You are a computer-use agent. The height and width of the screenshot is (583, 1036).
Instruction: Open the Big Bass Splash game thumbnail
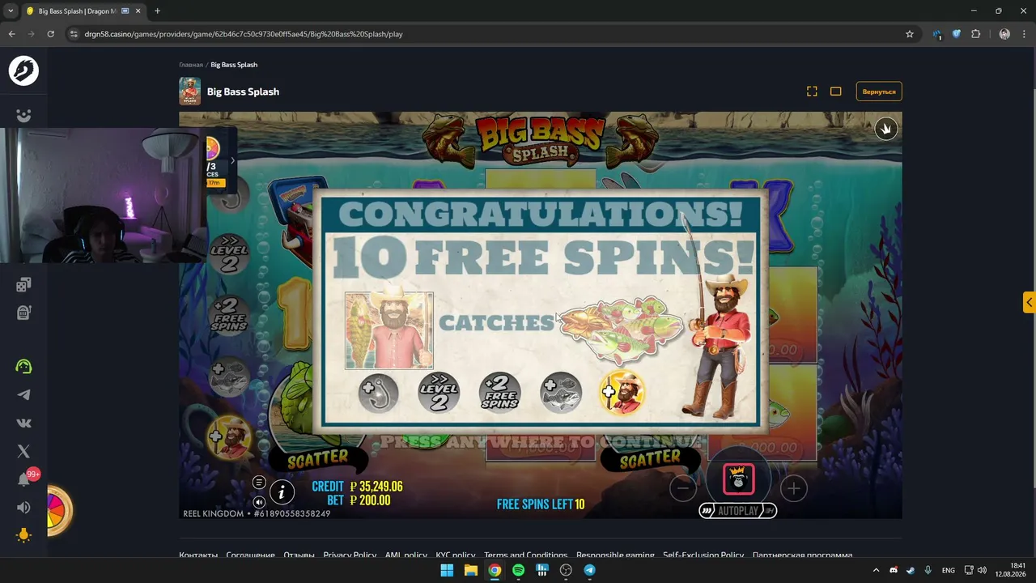(189, 91)
